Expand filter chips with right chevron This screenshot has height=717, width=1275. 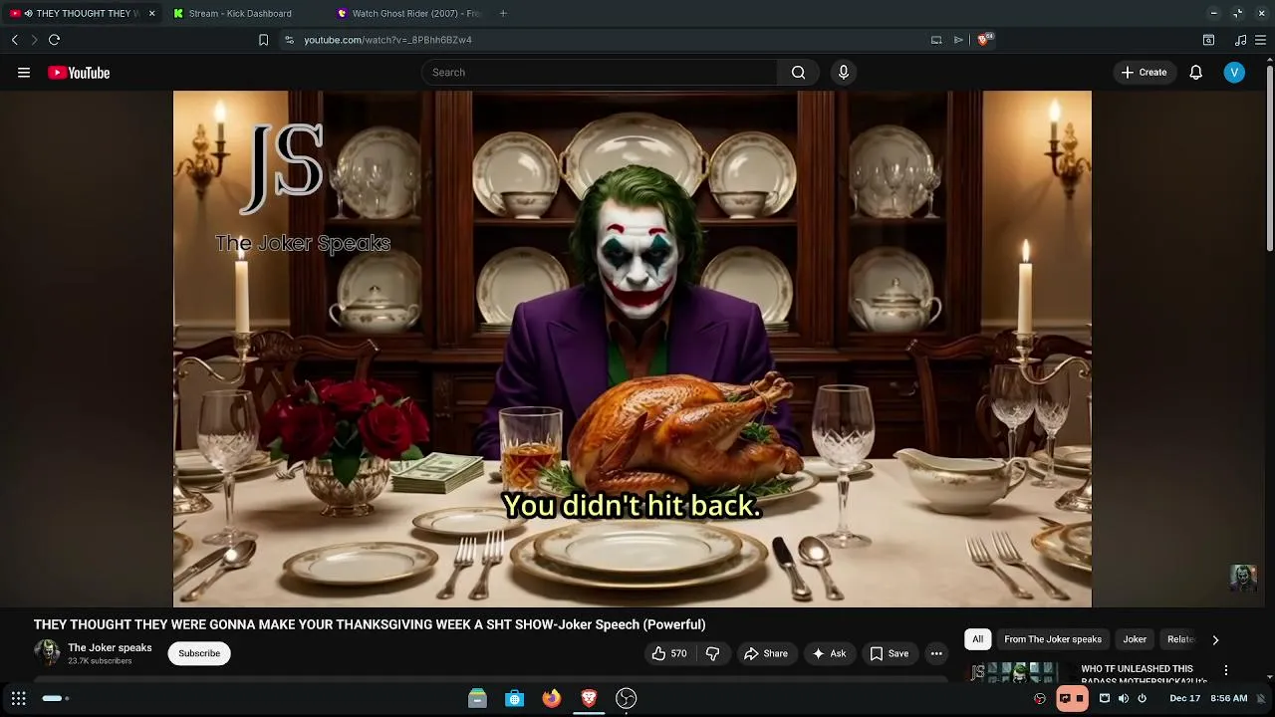pos(1215,640)
